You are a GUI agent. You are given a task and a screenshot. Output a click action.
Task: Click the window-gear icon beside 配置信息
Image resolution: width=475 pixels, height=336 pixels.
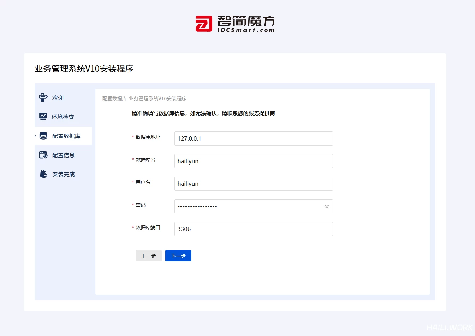pos(43,155)
